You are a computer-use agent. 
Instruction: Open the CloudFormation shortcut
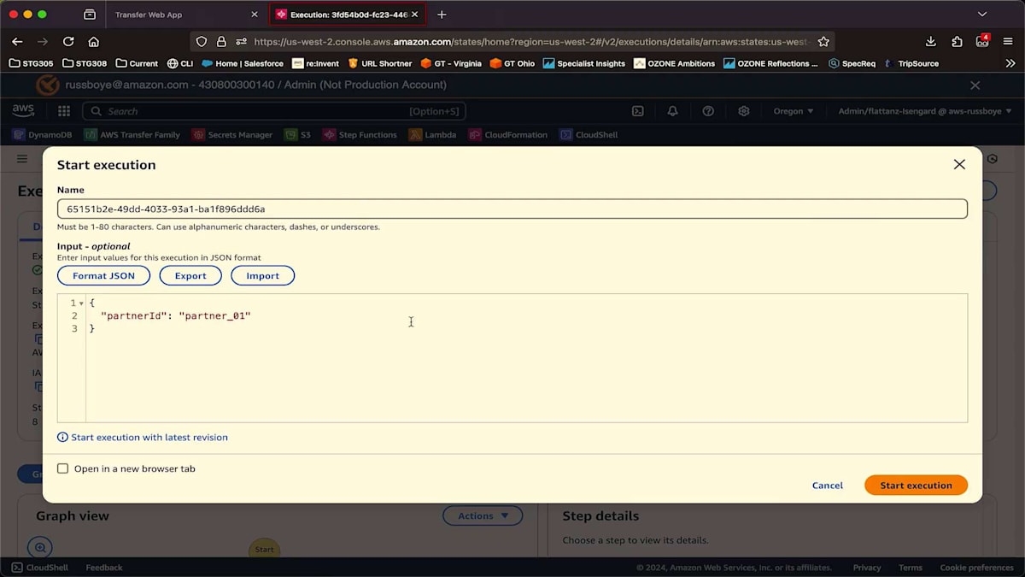point(508,134)
